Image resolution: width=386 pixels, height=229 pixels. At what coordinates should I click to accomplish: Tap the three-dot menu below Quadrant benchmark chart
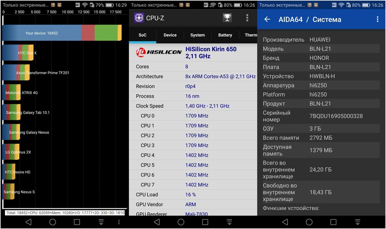[119, 222]
